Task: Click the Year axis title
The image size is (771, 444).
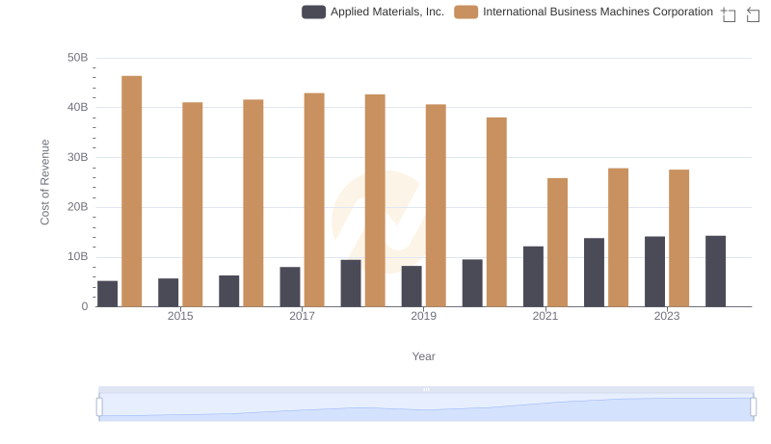Action: (423, 356)
